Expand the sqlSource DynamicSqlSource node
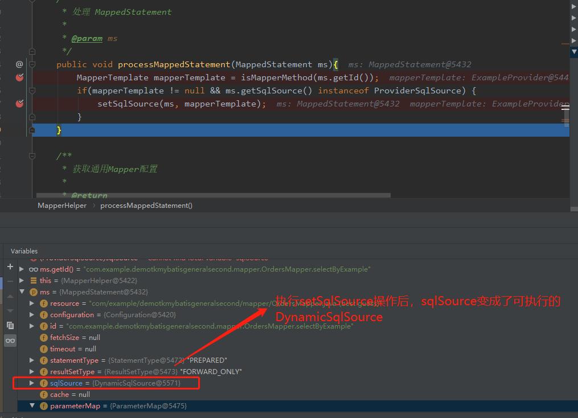 click(32, 383)
